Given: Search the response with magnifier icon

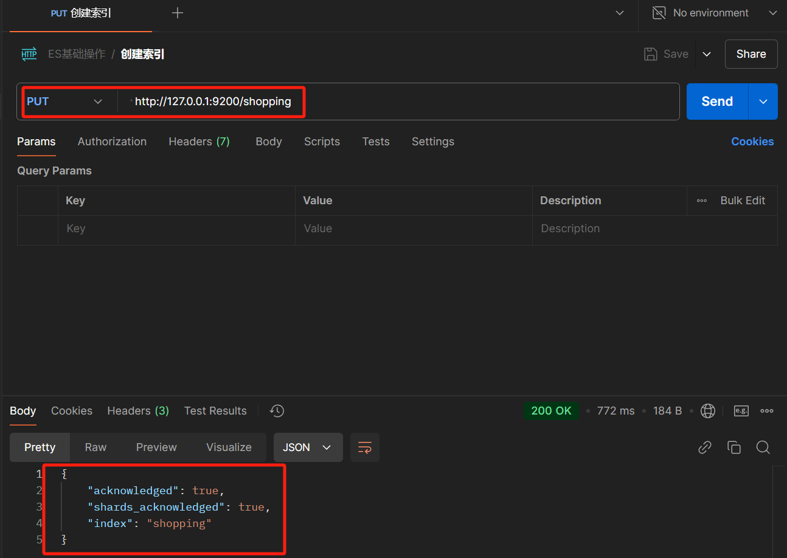Looking at the screenshot, I should (x=763, y=447).
